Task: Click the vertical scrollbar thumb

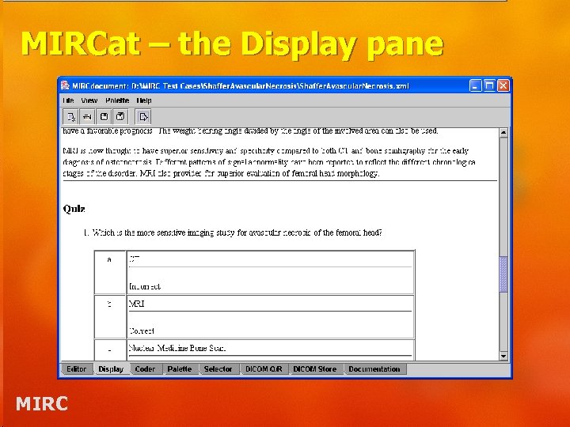Action: 503,274
